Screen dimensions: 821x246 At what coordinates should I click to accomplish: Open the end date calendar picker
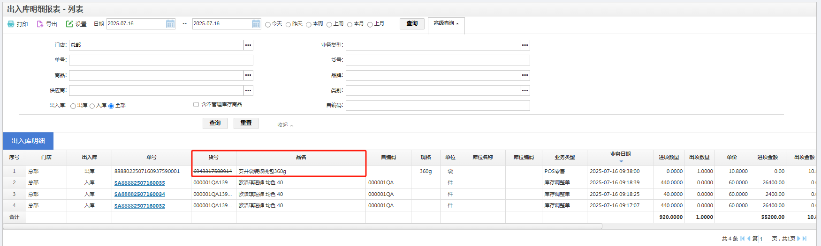coord(256,24)
